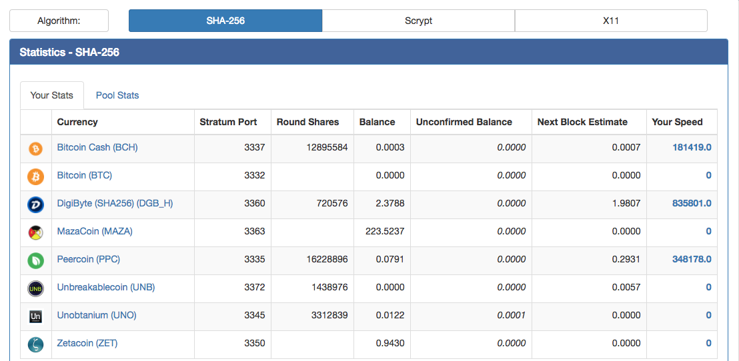
Task: Click the Unbreakablecoin UNB icon
Action: tap(36, 288)
